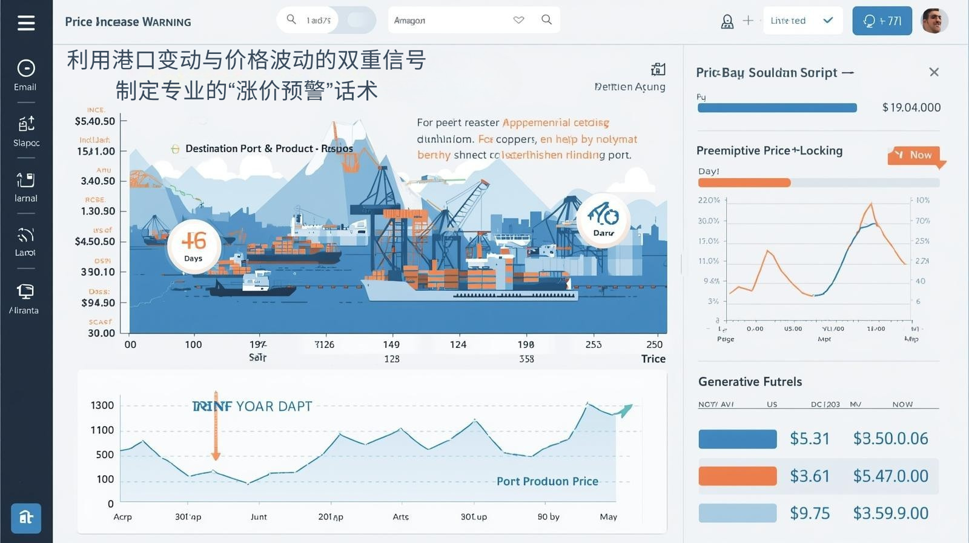Click the DC|203 column header
This screenshot has height=543, width=969.
825,404
